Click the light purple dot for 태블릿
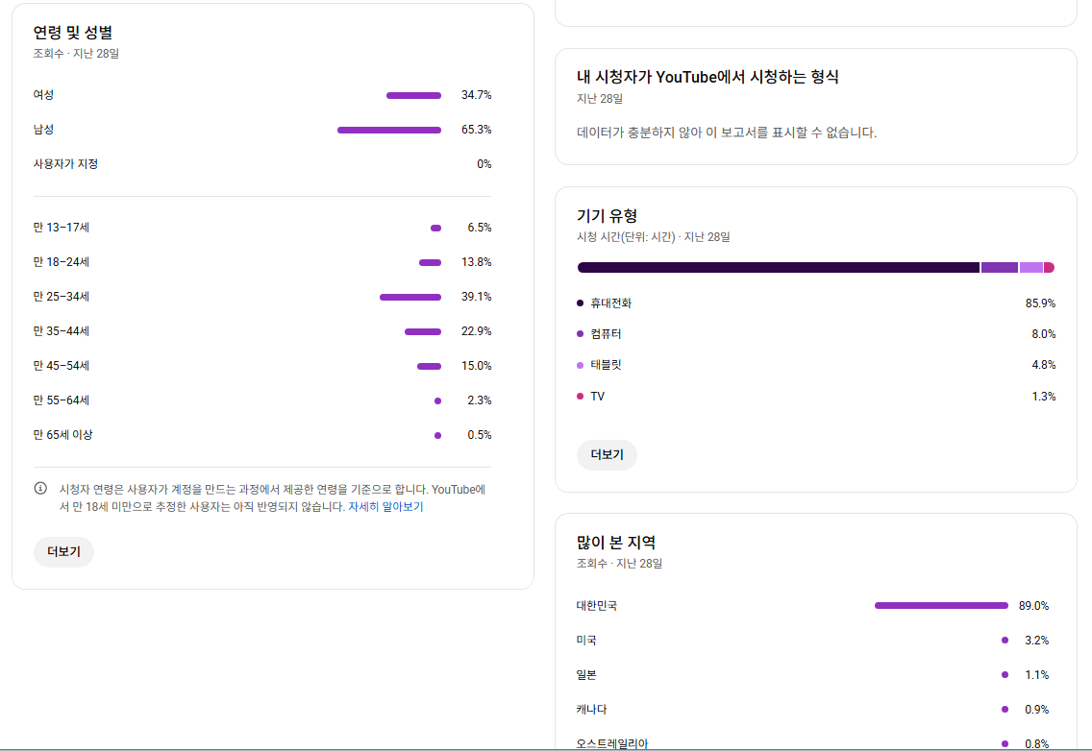This screenshot has width=1092, height=751. (x=580, y=365)
